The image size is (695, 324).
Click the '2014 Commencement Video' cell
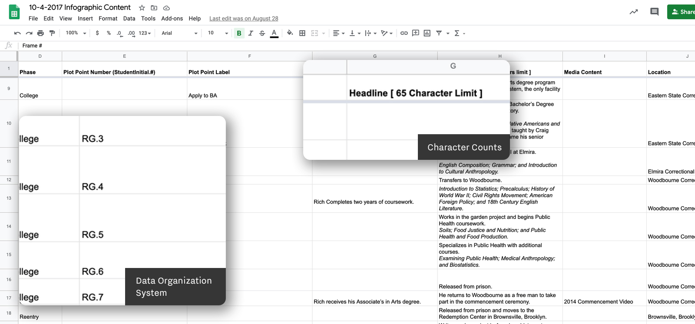tap(604, 298)
